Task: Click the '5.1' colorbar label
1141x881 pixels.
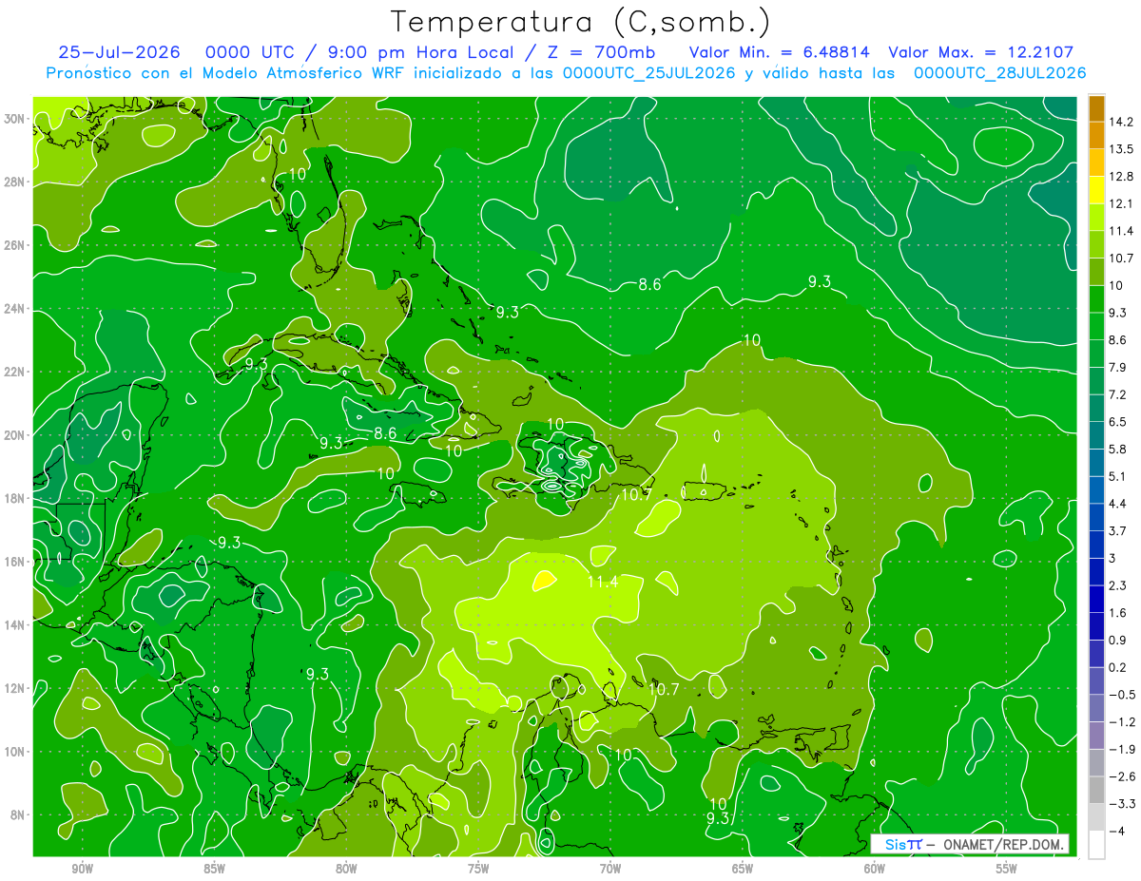Action: pyautogui.click(x=1118, y=476)
